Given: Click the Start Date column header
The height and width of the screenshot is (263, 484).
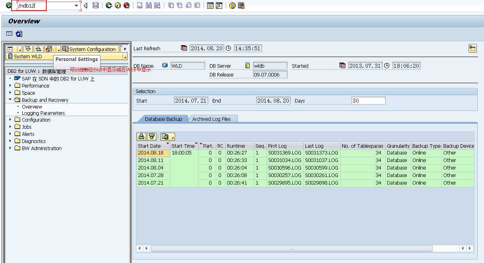Looking at the screenshot, I should pyautogui.click(x=153, y=146).
